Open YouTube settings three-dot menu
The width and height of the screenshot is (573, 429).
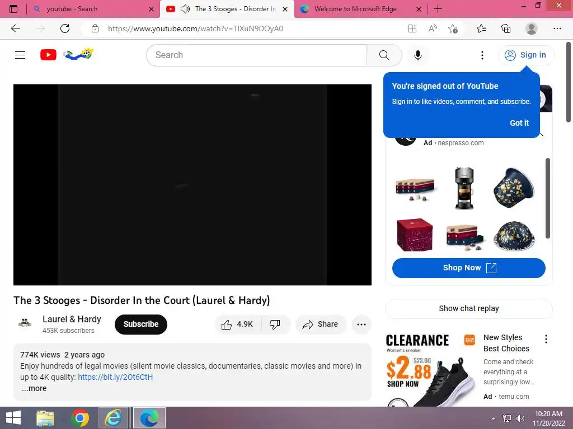482,55
